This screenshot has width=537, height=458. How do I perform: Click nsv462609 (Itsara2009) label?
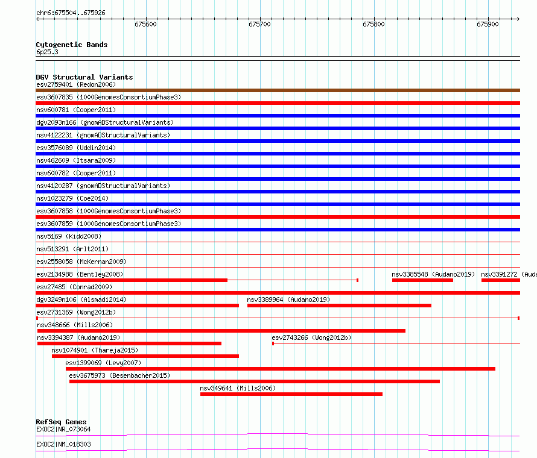76,160
